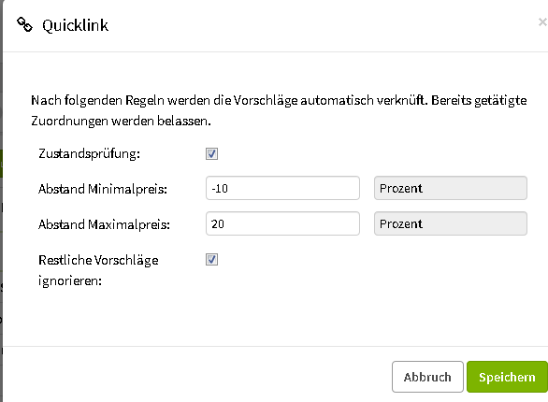The width and height of the screenshot is (548, 402).
Task: Click the 'Zuordnungen werden belassen' text line
Action: (121, 122)
